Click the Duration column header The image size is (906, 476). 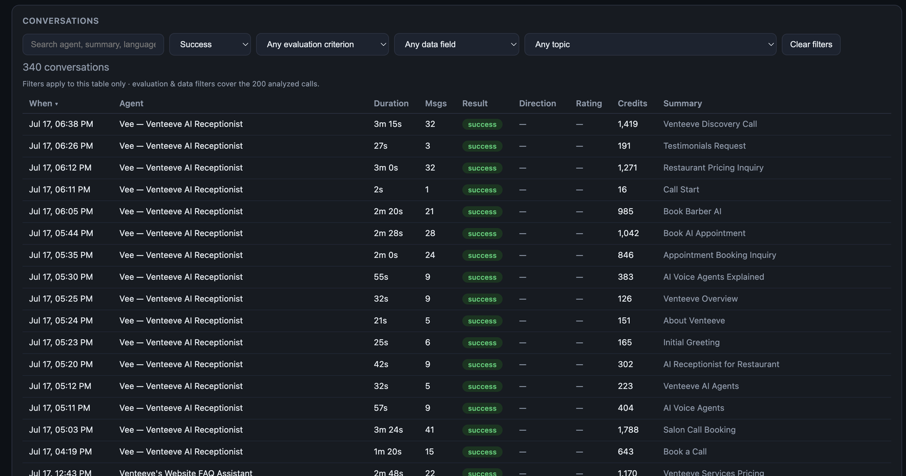tap(391, 103)
